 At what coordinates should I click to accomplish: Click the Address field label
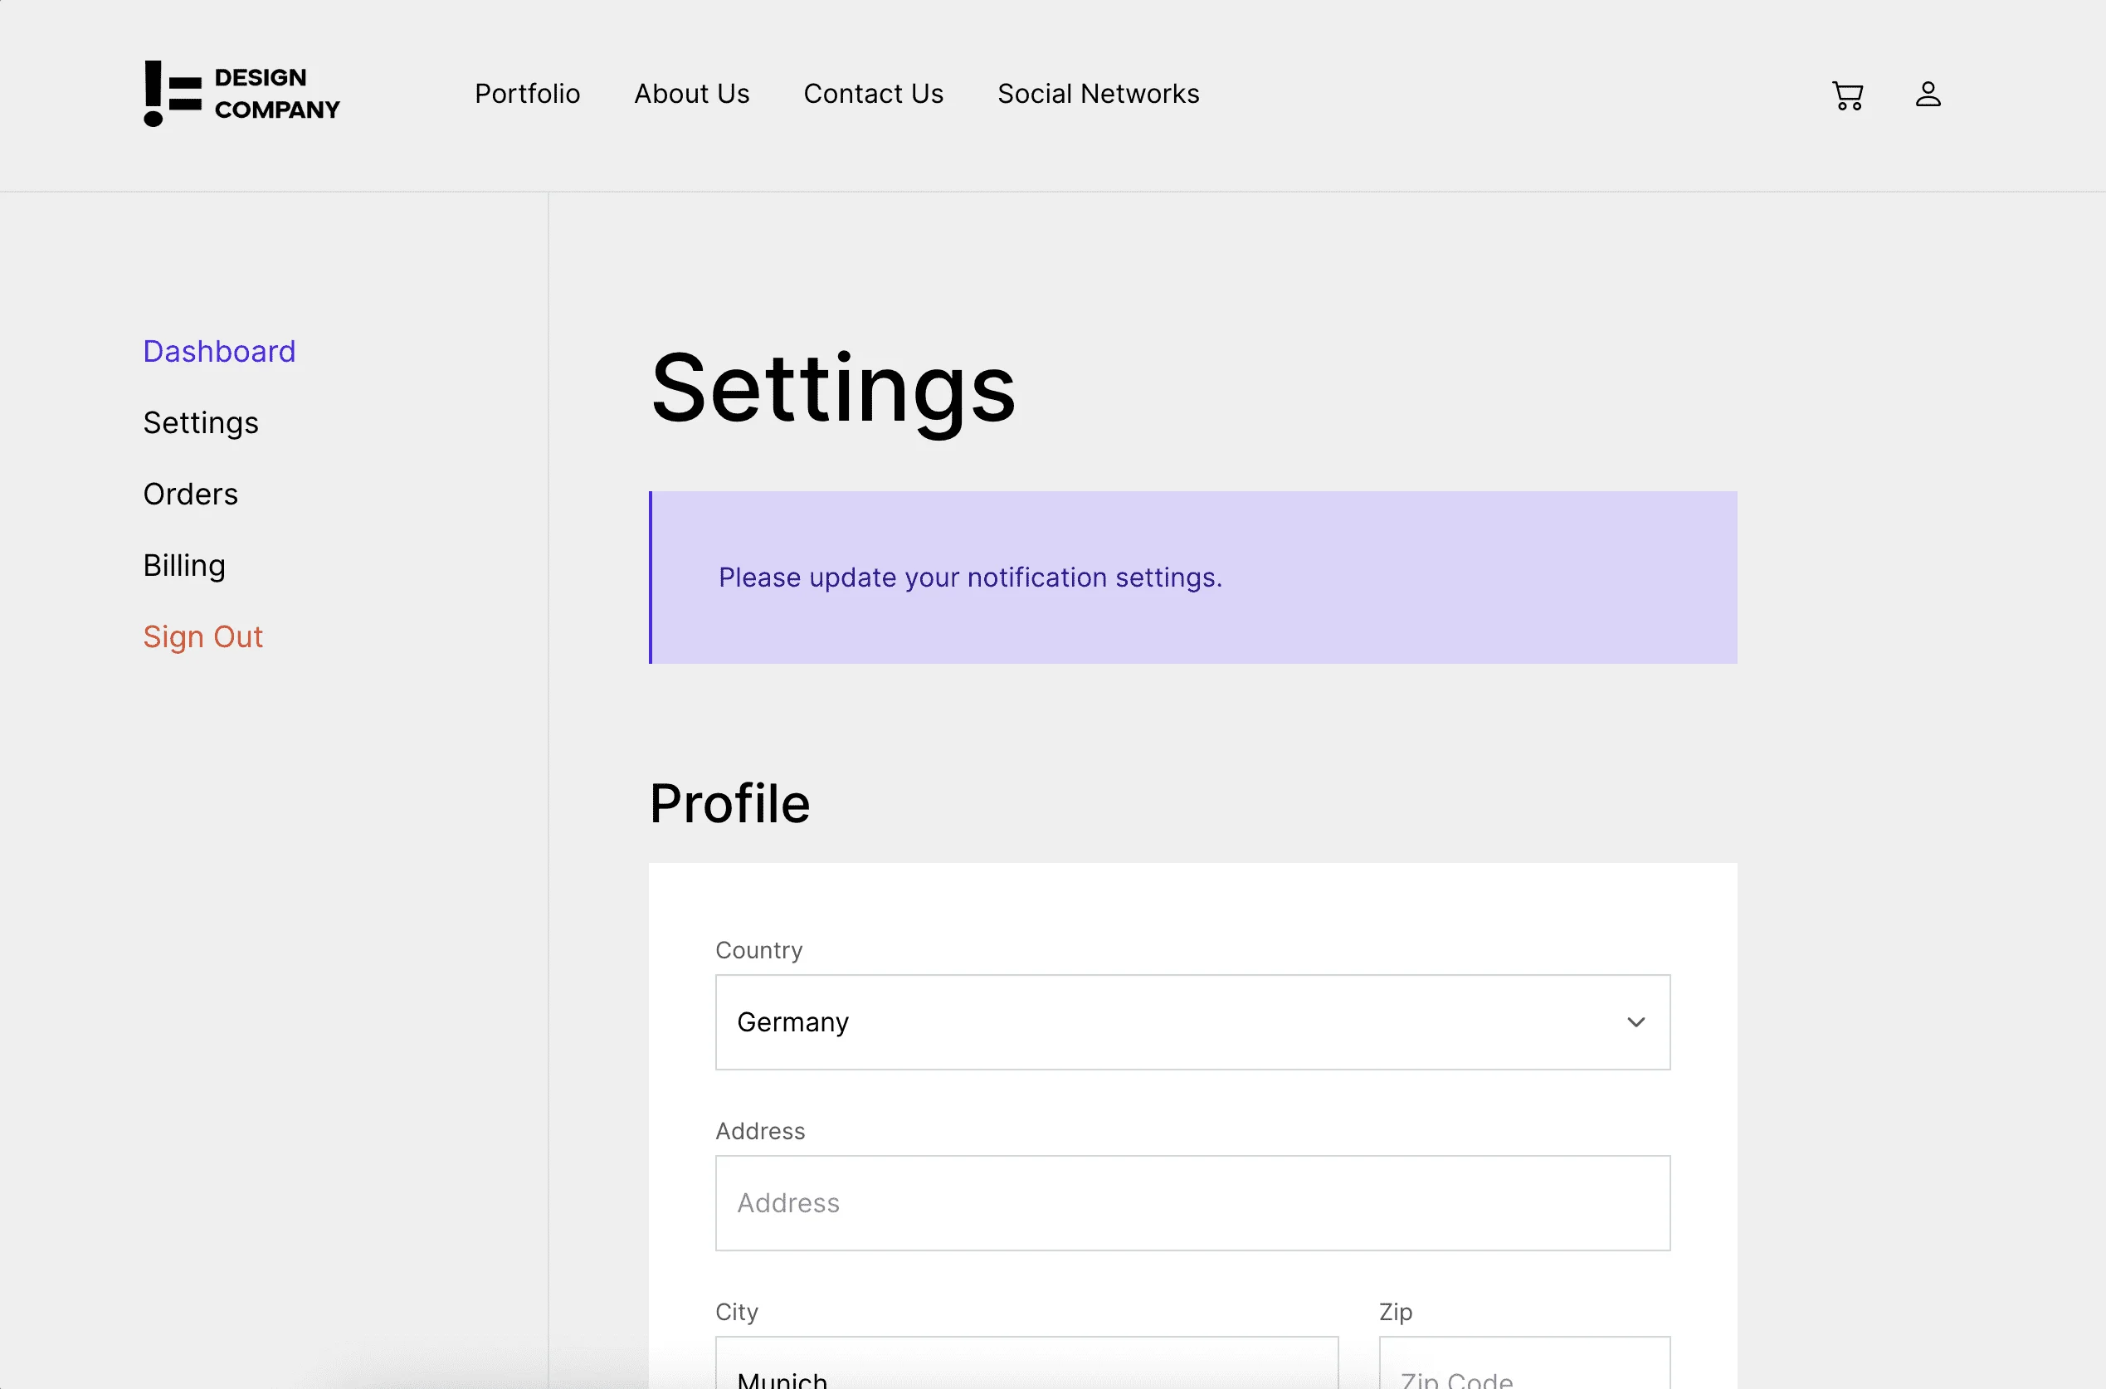tap(760, 1131)
